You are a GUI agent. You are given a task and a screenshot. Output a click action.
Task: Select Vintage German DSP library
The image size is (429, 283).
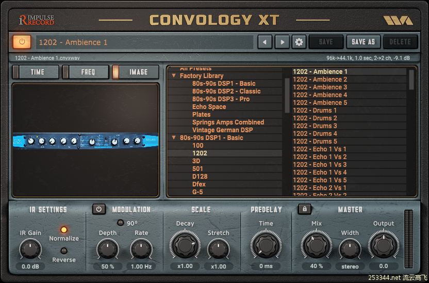pos(222,130)
